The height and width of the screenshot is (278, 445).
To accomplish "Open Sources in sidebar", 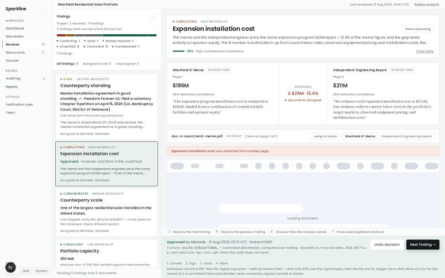I will coord(12,61).
